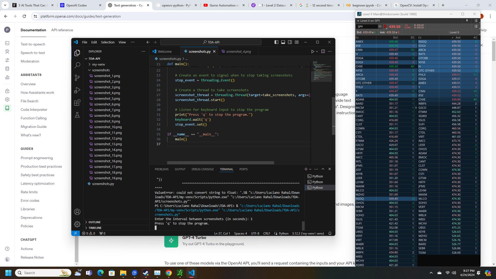This screenshot has width=496, height=279.
Task: Open the VS Code Explorer view
Action: tap(77, 53)
